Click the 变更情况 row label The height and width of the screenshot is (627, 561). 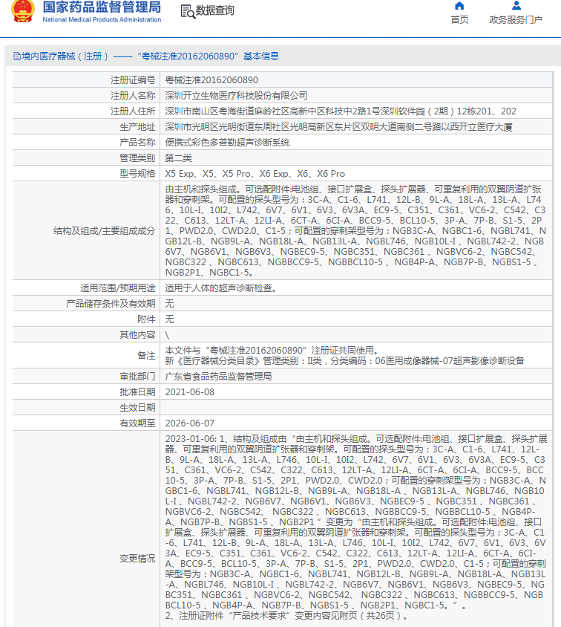pyautogui.click(x=137, y=558)
